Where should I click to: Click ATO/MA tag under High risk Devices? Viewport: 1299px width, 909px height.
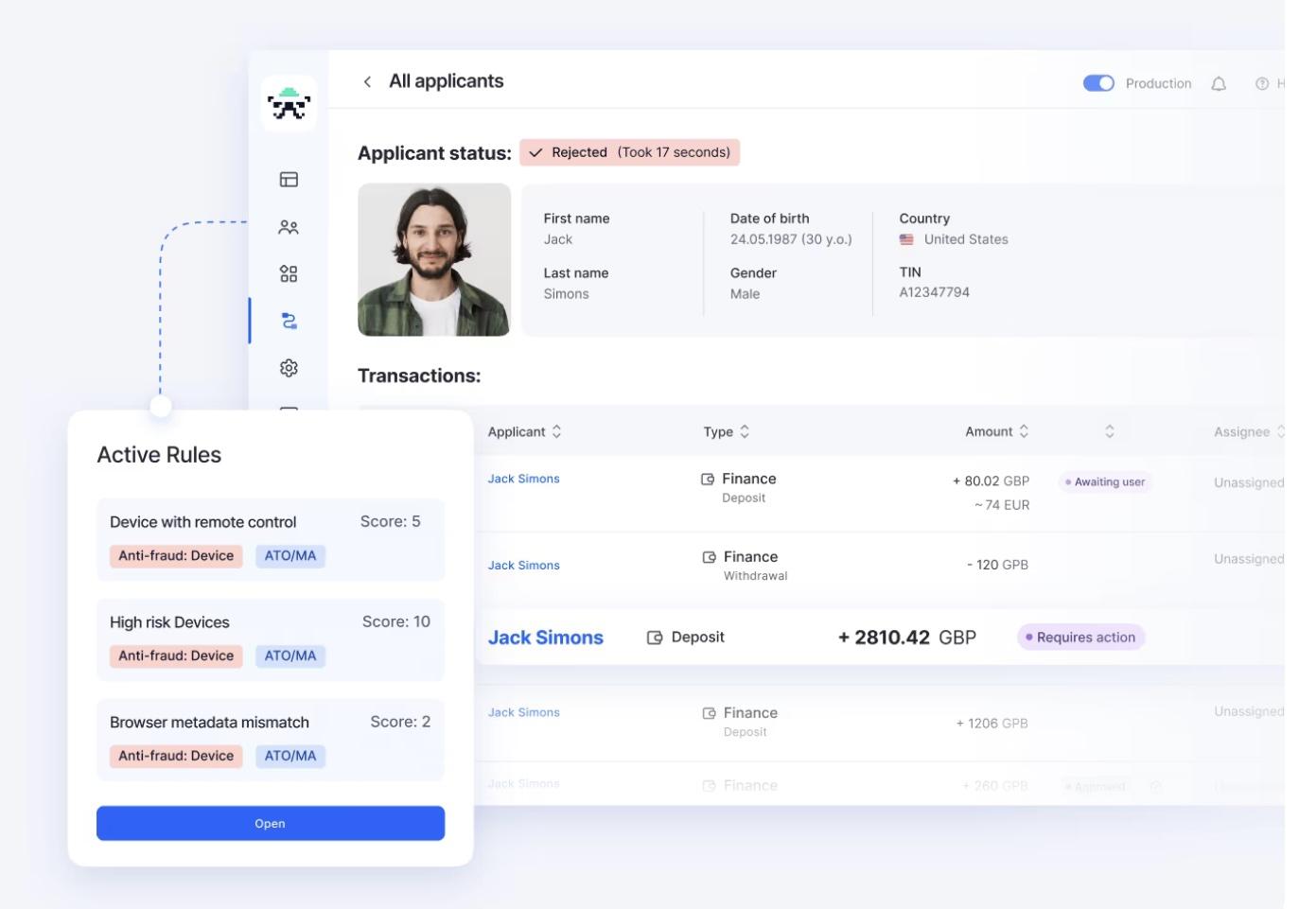pyautogui.click(x=290, y=656)
